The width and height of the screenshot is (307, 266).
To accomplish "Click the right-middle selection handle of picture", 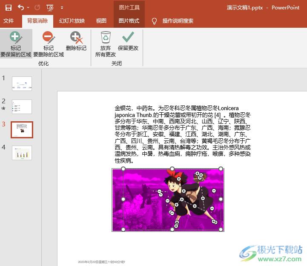I will pos(221,199).
